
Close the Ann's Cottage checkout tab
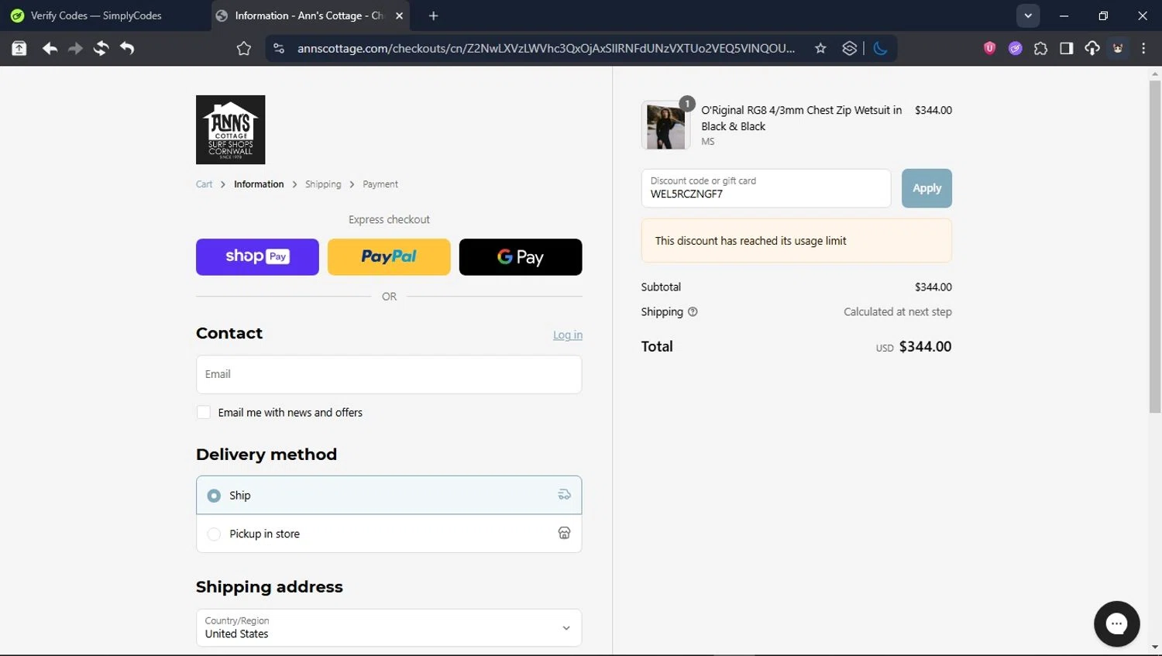[x=399, y=15]
